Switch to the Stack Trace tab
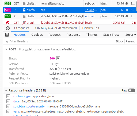This screenshot has height=116, width=137. tap(111, 35)
